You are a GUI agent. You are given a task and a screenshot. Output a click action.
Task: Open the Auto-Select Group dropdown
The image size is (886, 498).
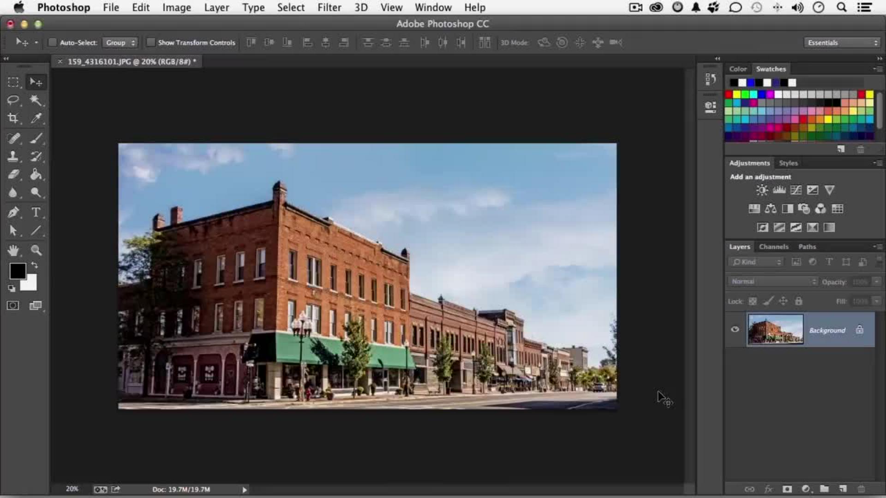(x=120, y=42)
